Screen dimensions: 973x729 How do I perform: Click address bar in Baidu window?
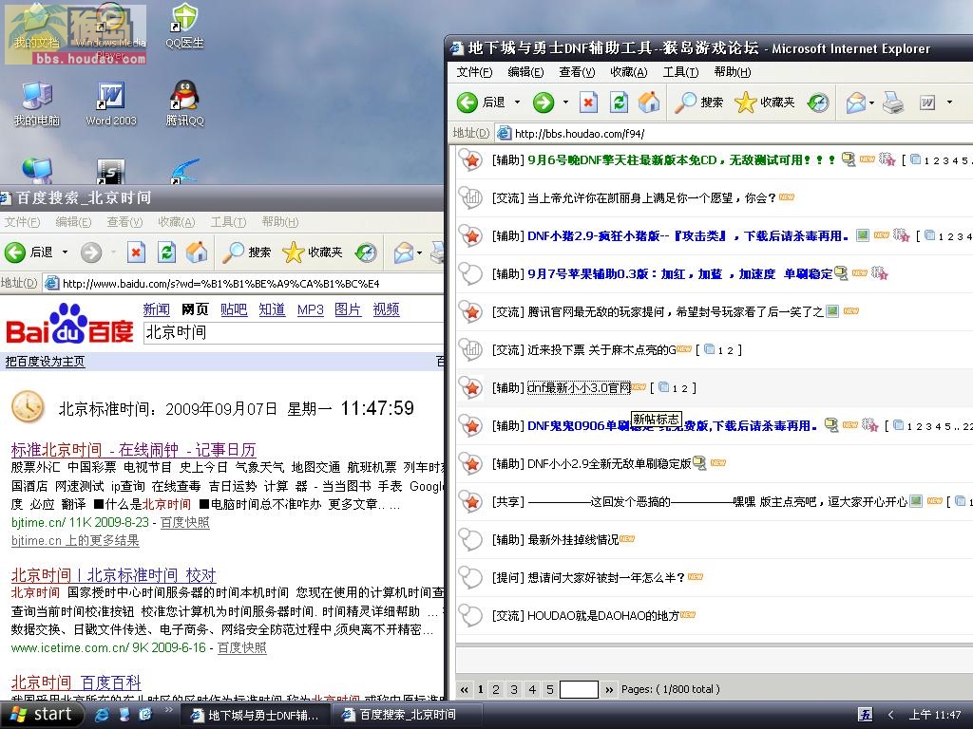[x=244, y=283]
